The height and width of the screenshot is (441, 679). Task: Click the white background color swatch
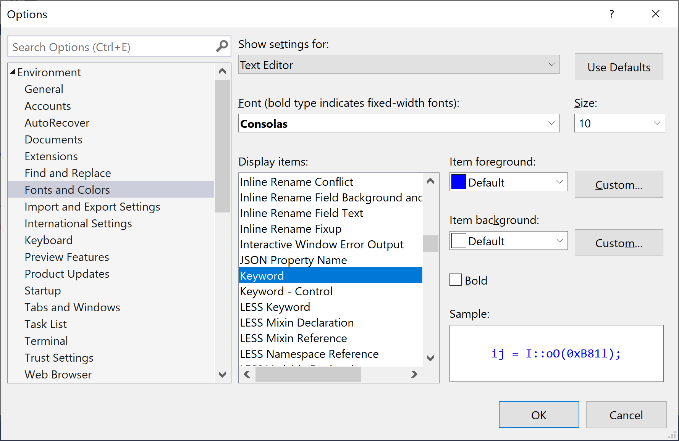point(459,241)
